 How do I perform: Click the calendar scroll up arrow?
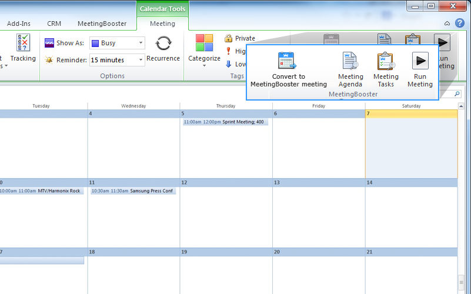coord(461,106)
